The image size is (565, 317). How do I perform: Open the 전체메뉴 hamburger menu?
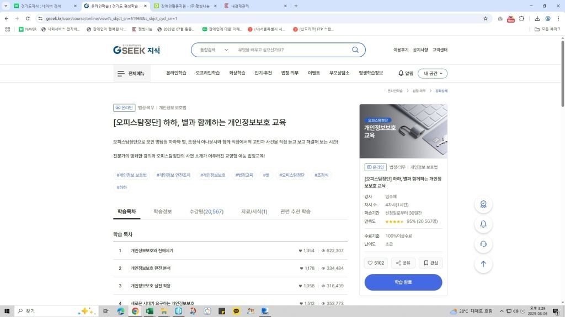[x=131, y=73]
